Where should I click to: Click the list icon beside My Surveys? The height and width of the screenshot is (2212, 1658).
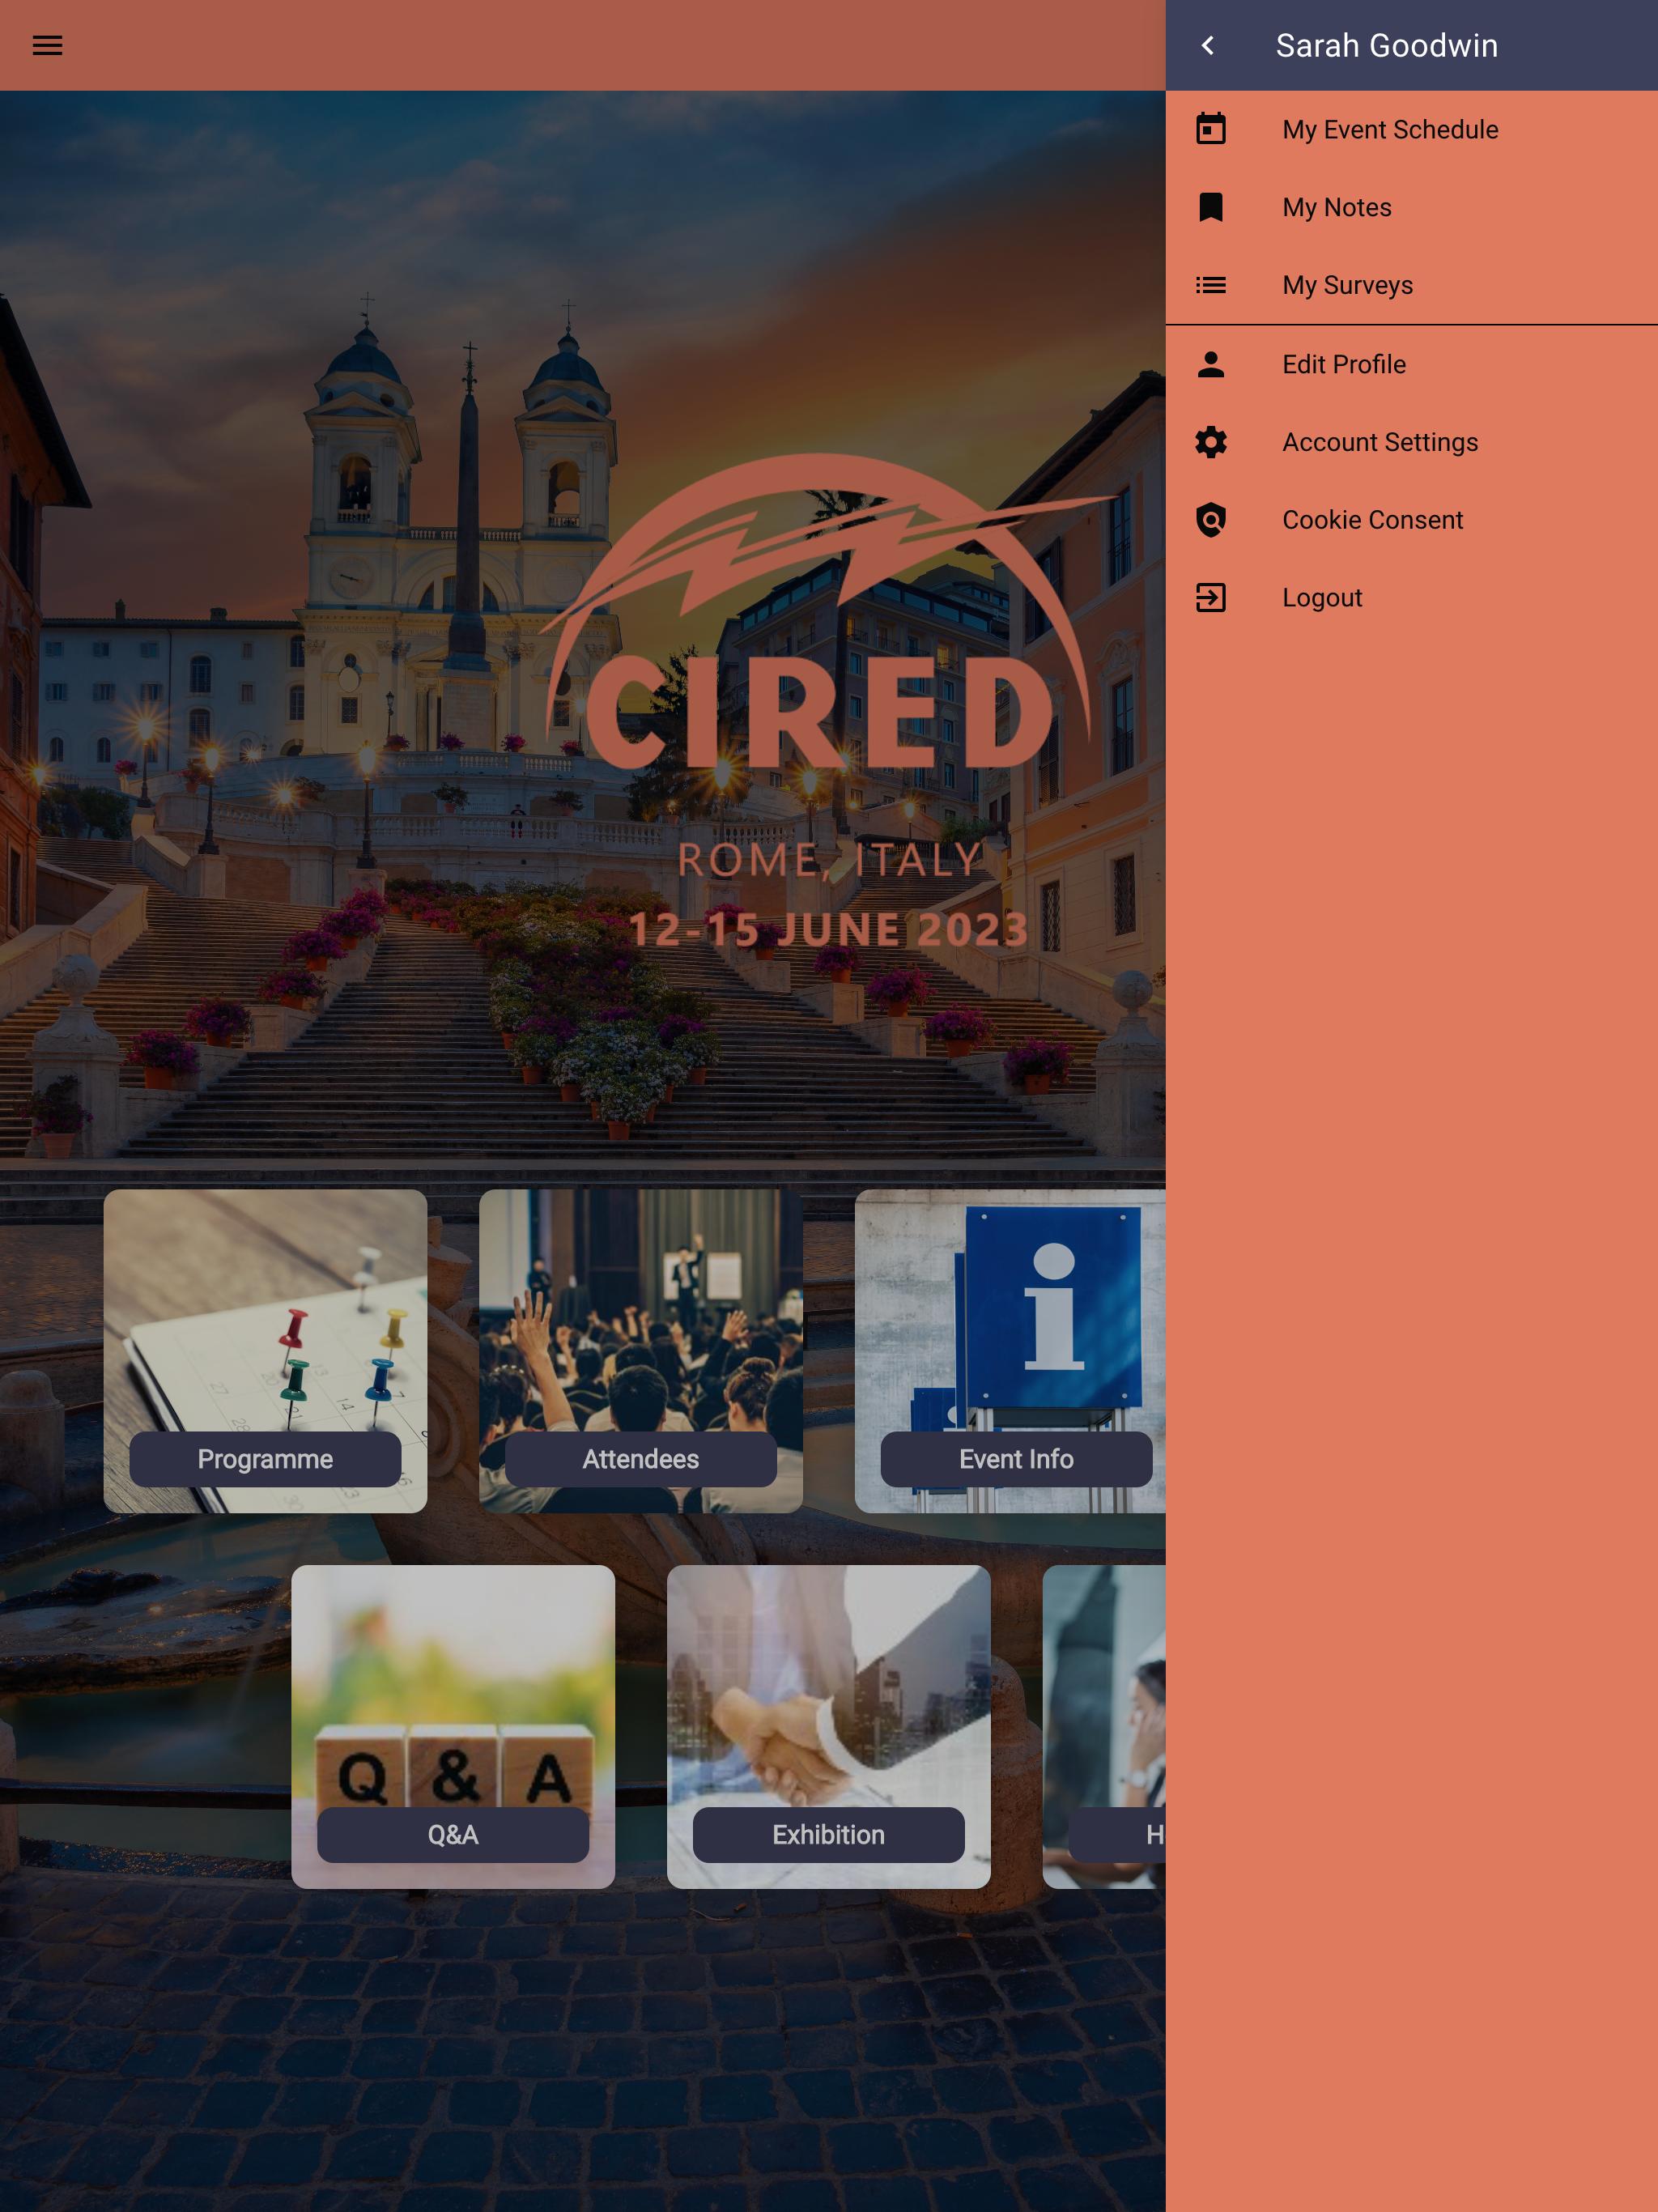1210,285
